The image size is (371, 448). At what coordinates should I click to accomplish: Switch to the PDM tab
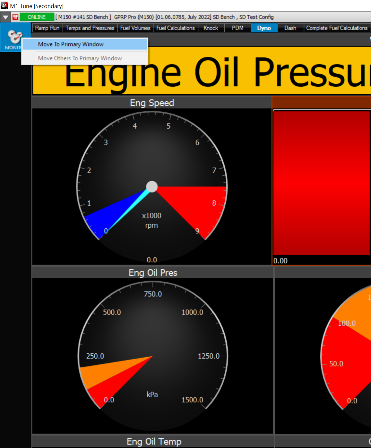tap(237, 28)
